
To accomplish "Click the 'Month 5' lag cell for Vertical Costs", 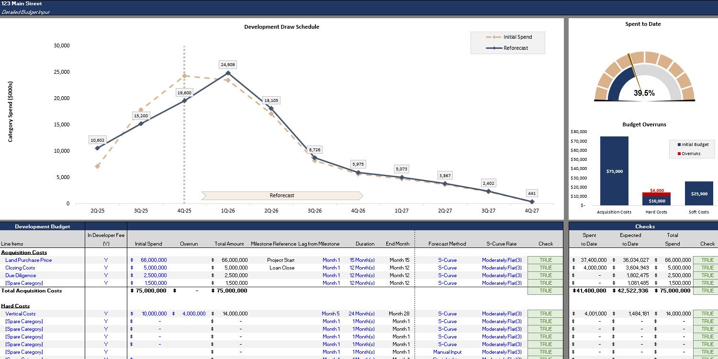I will click(x=331, y=314).
